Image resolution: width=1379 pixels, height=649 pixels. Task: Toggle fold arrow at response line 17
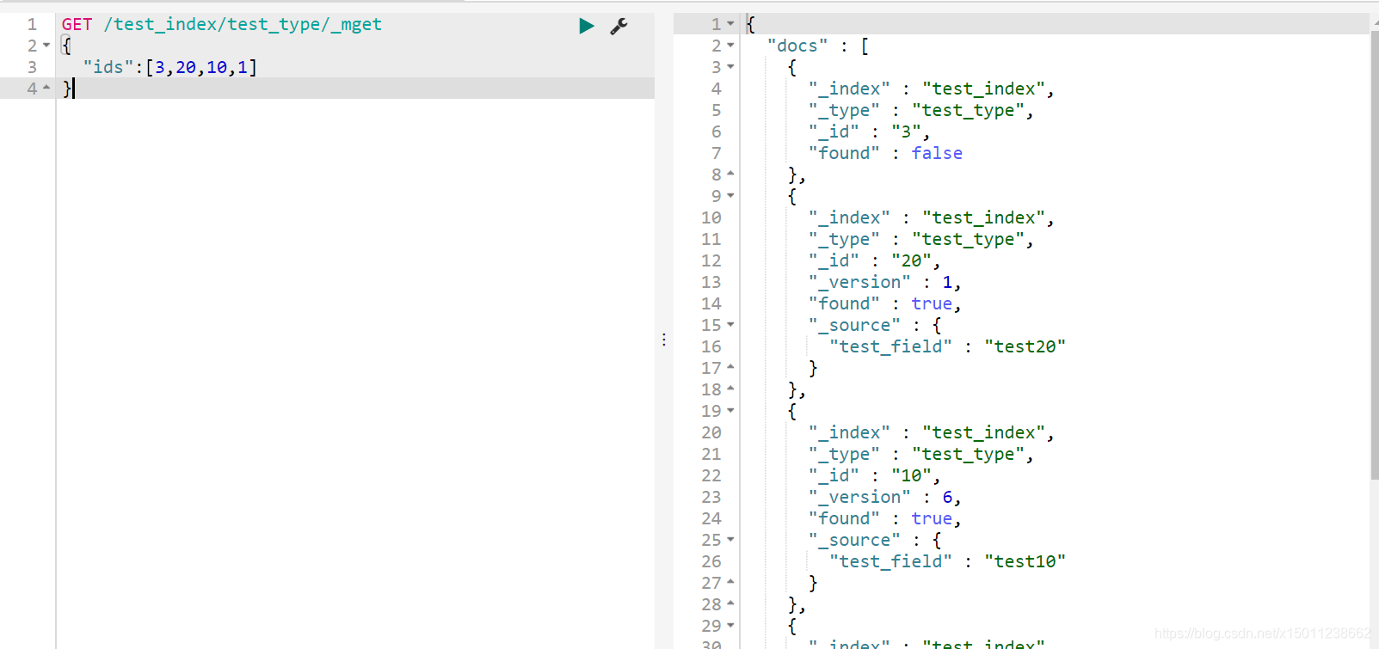[x=730, y=367]
